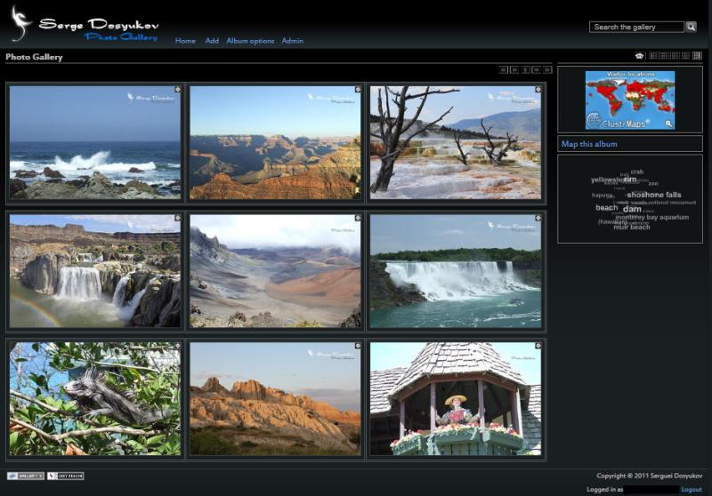Viewport: 712px width, 496px height.
Task: Open the waterfall with rainbow thumbnail
Action: [x=95, y=271]
